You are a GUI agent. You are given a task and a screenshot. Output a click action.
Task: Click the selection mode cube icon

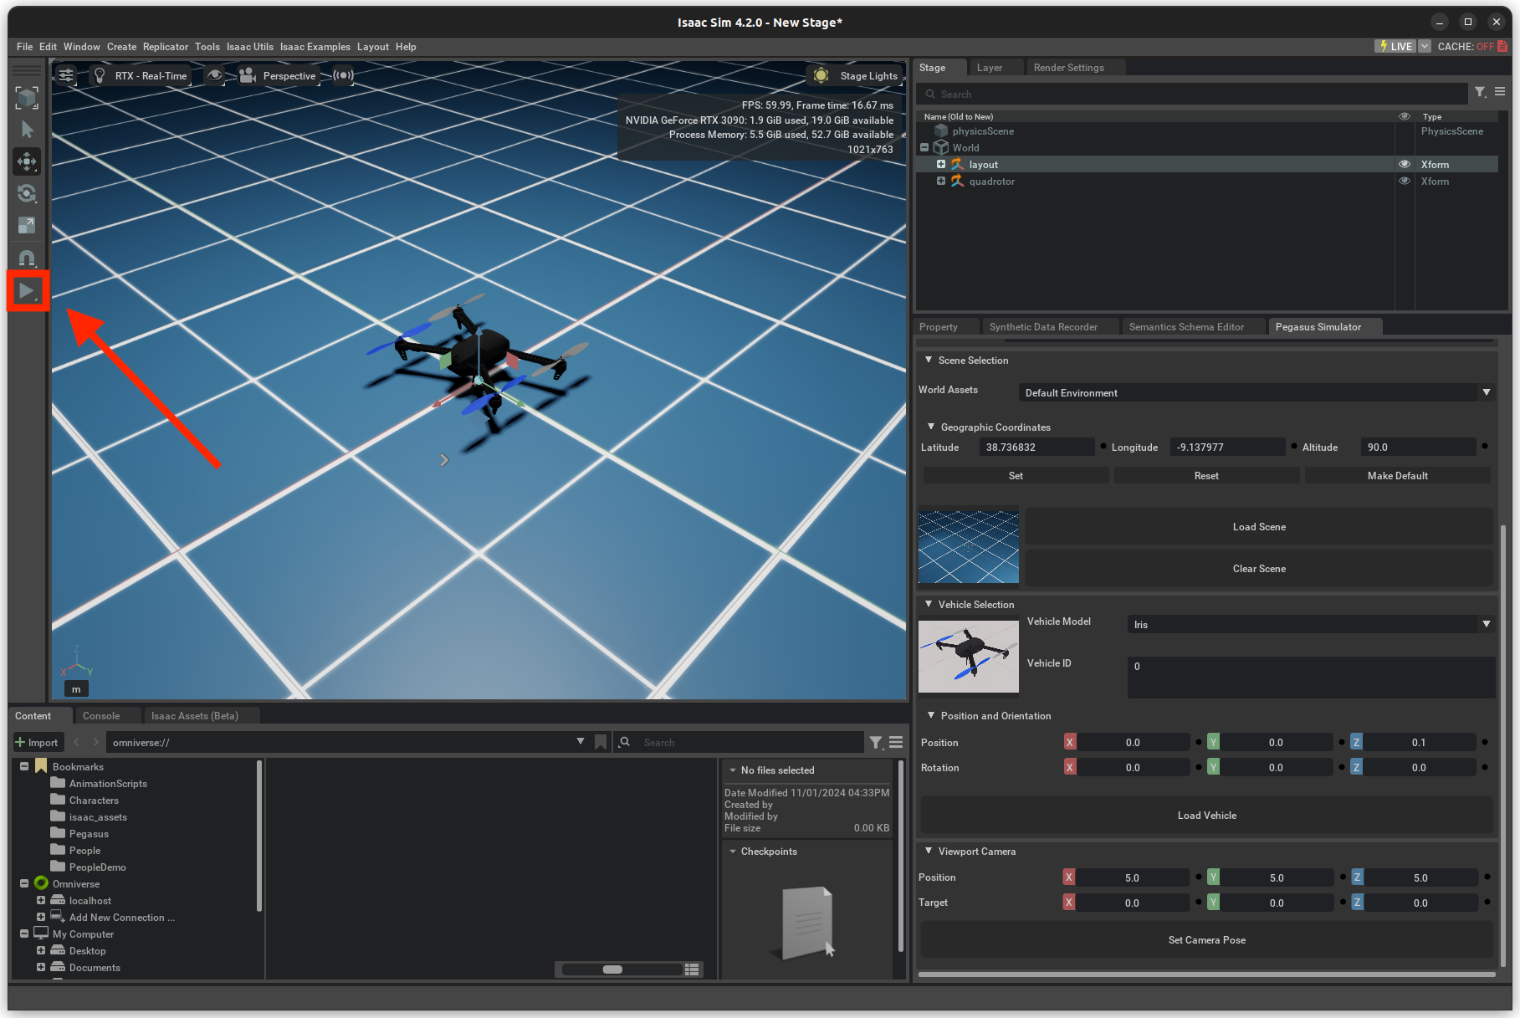(27, 98)
